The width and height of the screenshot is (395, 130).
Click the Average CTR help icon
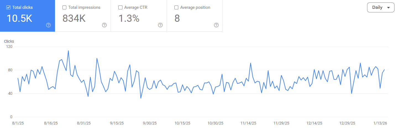[160, 25]
